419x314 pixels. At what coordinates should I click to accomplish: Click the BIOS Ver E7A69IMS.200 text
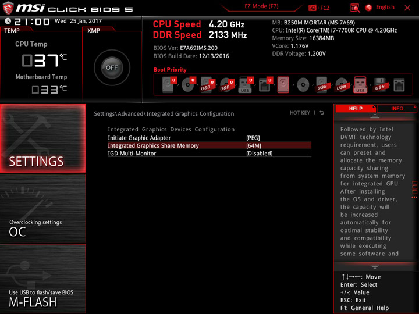pyautogui.click(x=186, y=48)
